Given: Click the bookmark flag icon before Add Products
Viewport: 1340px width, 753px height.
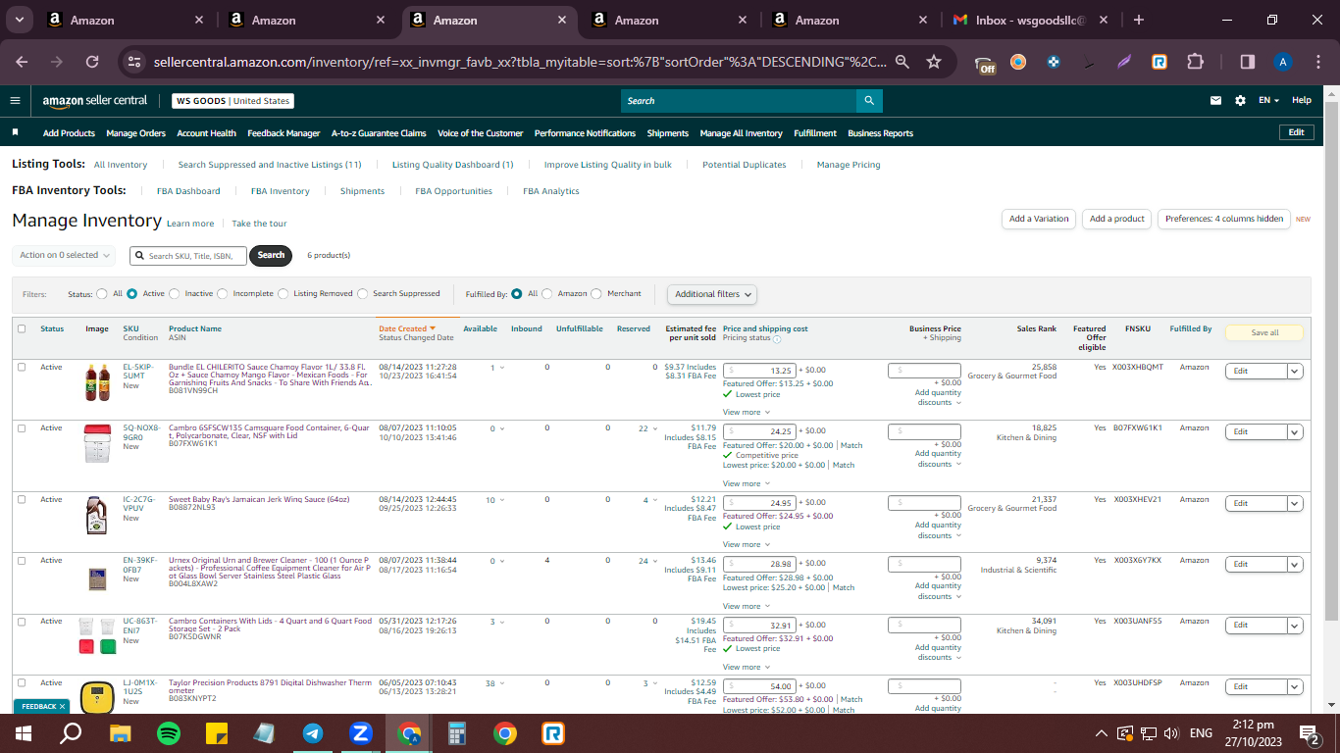Looking at the screenshot, I should point(15,132).
